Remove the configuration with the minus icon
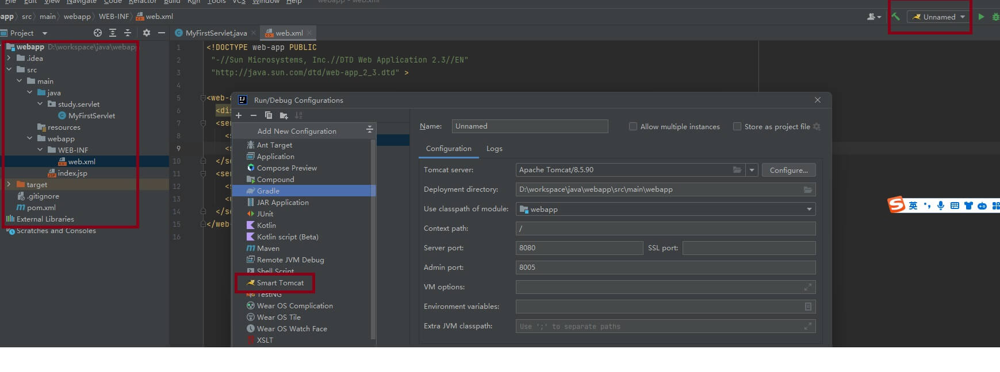 [253, 115]
